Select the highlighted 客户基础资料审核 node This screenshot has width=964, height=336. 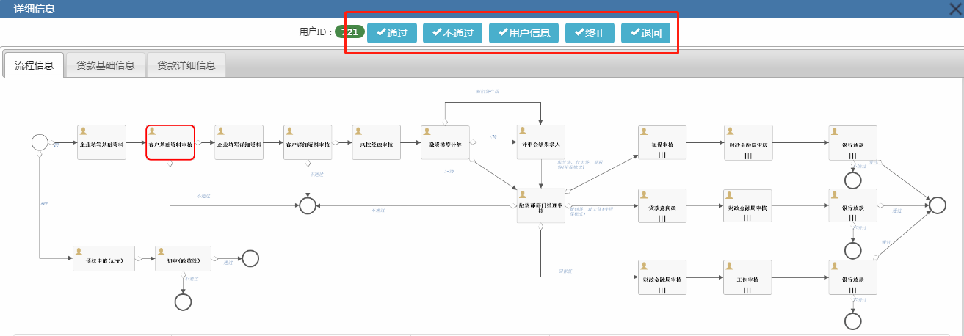click(x=170, y=142)
